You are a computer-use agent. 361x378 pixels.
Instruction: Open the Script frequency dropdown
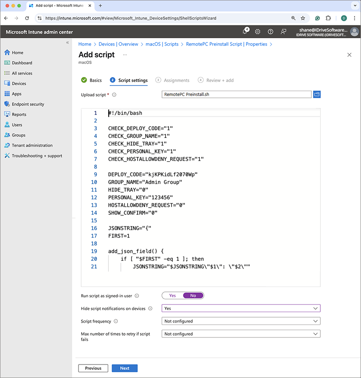[x=241, y=321]
